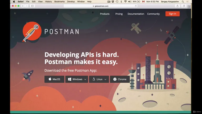Open the File menu

coord(28,2)
